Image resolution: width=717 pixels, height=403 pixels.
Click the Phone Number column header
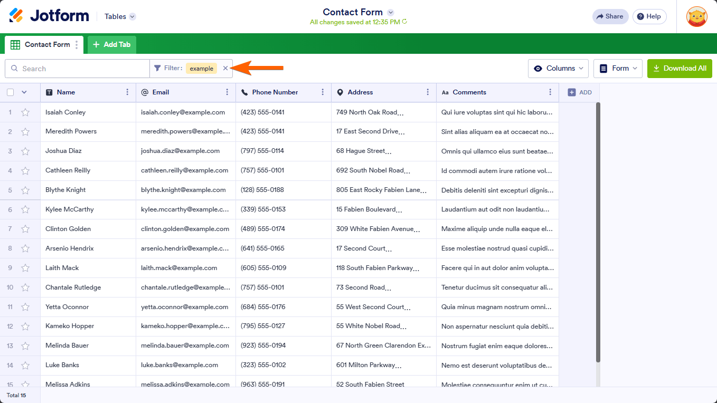(x=284, y=92)
